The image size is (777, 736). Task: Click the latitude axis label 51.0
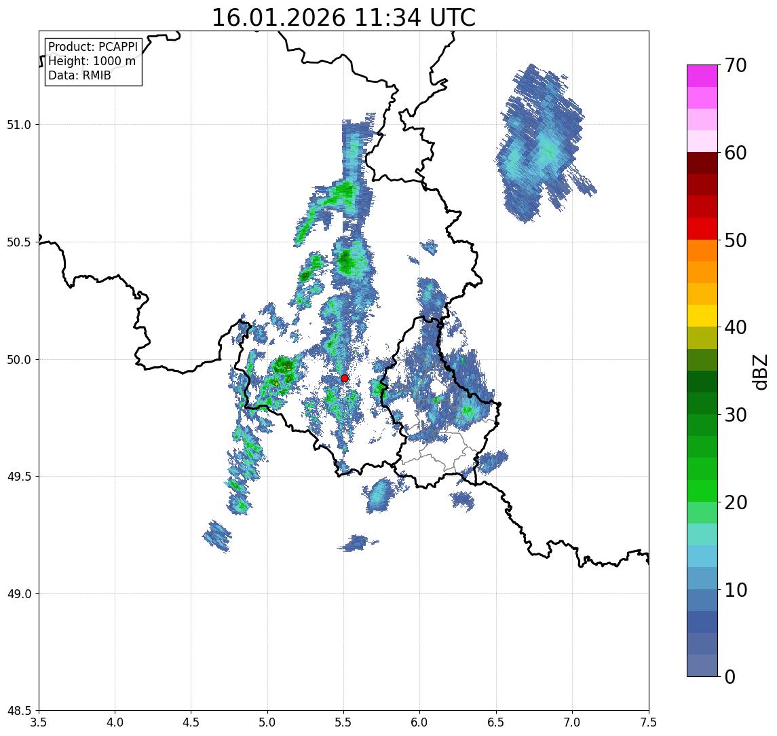click(x=18, y=125)
